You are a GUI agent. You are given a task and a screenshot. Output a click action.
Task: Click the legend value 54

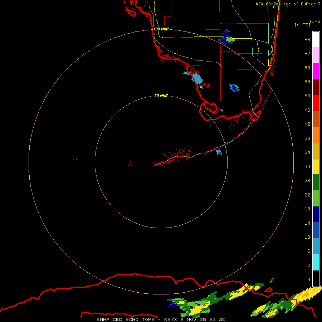coord(307,82)
